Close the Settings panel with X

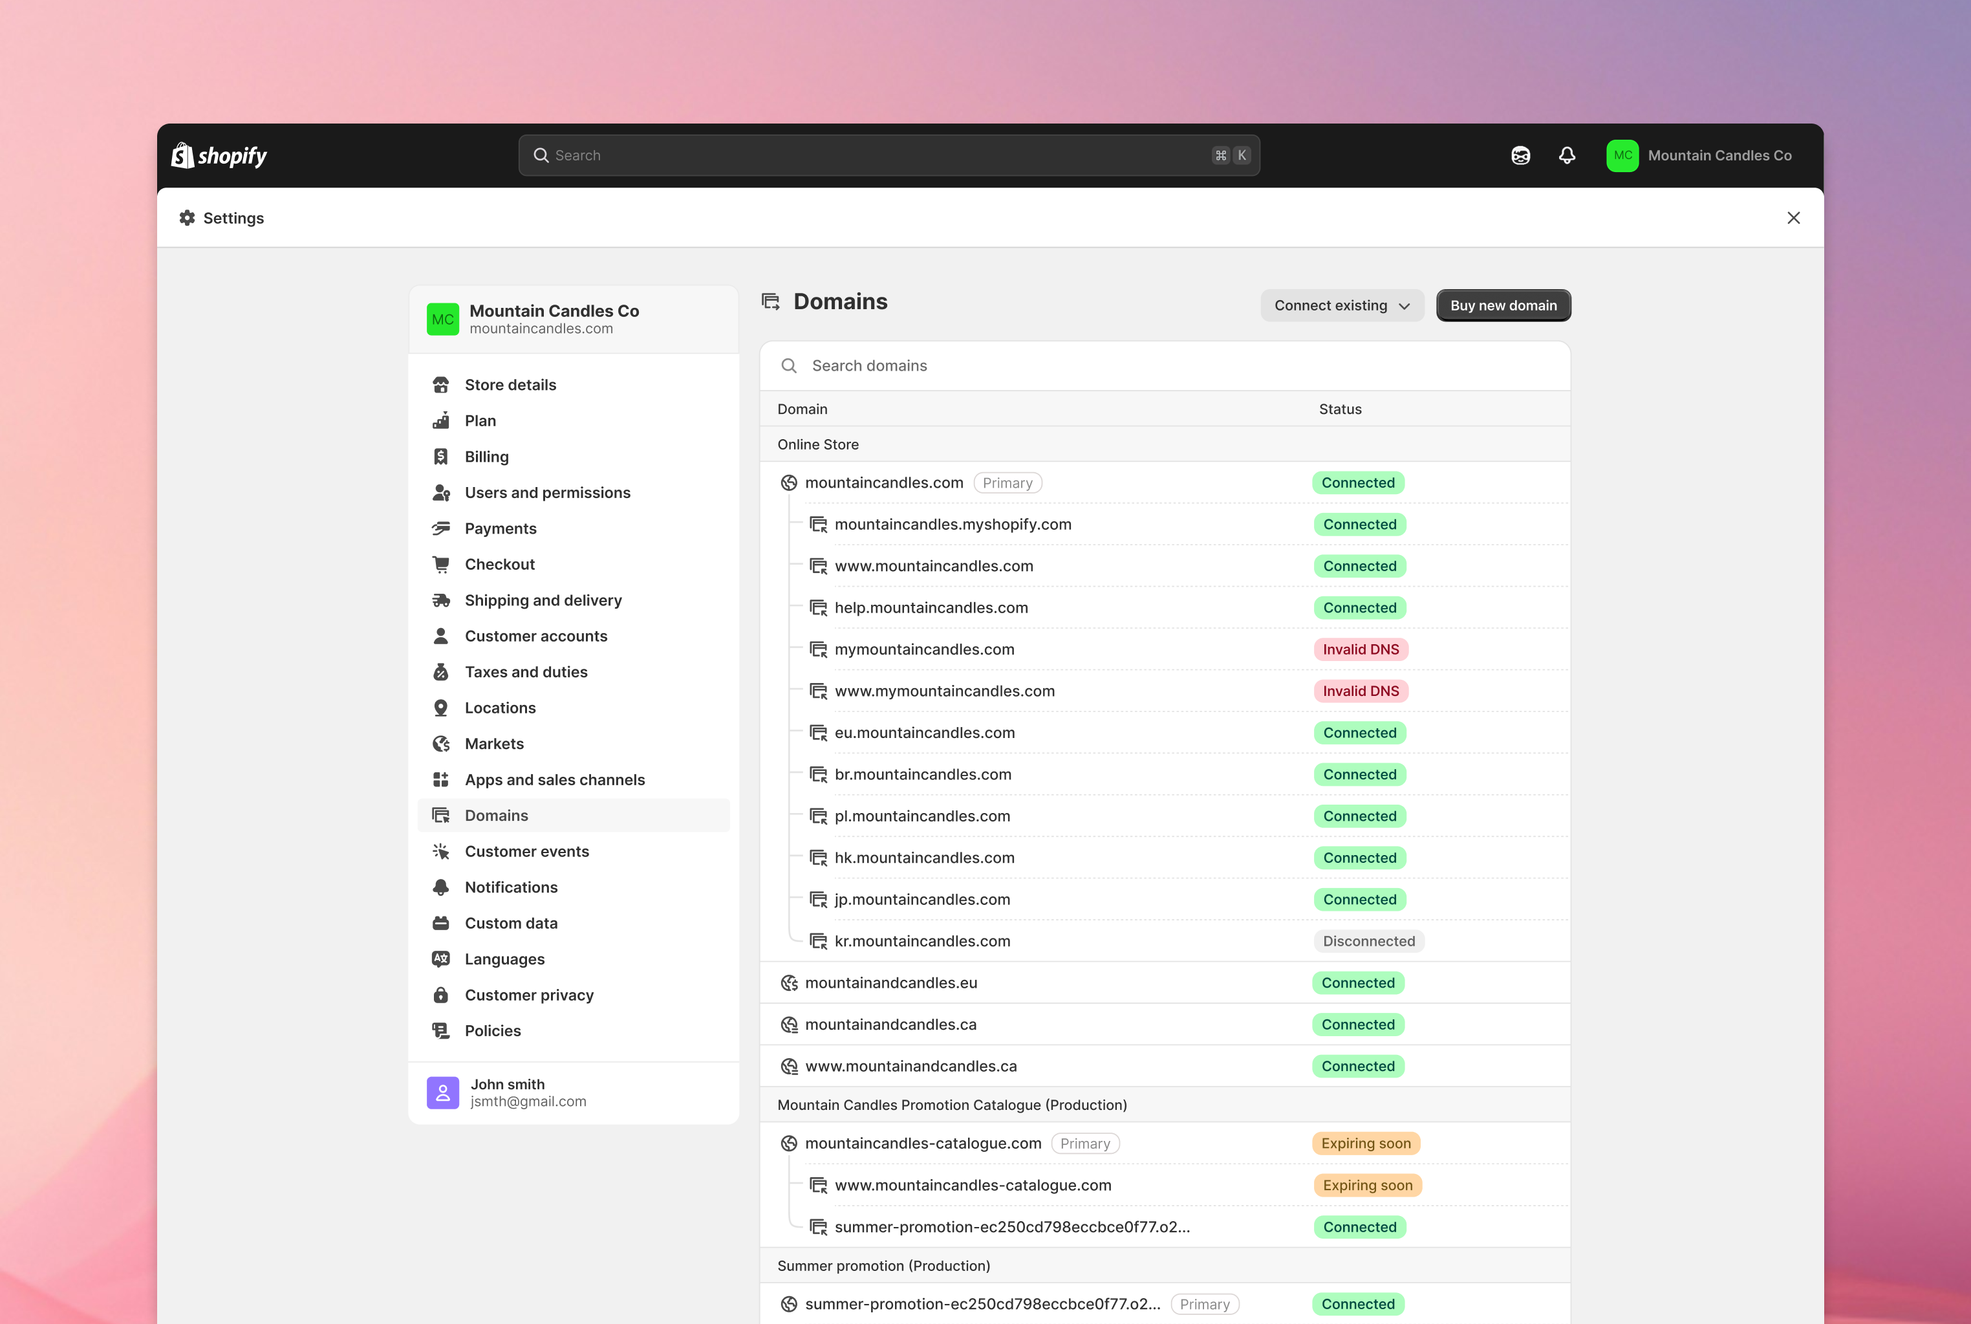coord(1794,218)
